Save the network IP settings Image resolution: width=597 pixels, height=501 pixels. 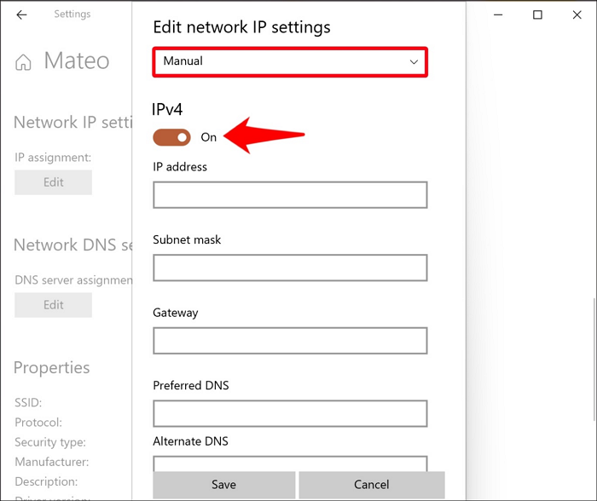[223, 485]
